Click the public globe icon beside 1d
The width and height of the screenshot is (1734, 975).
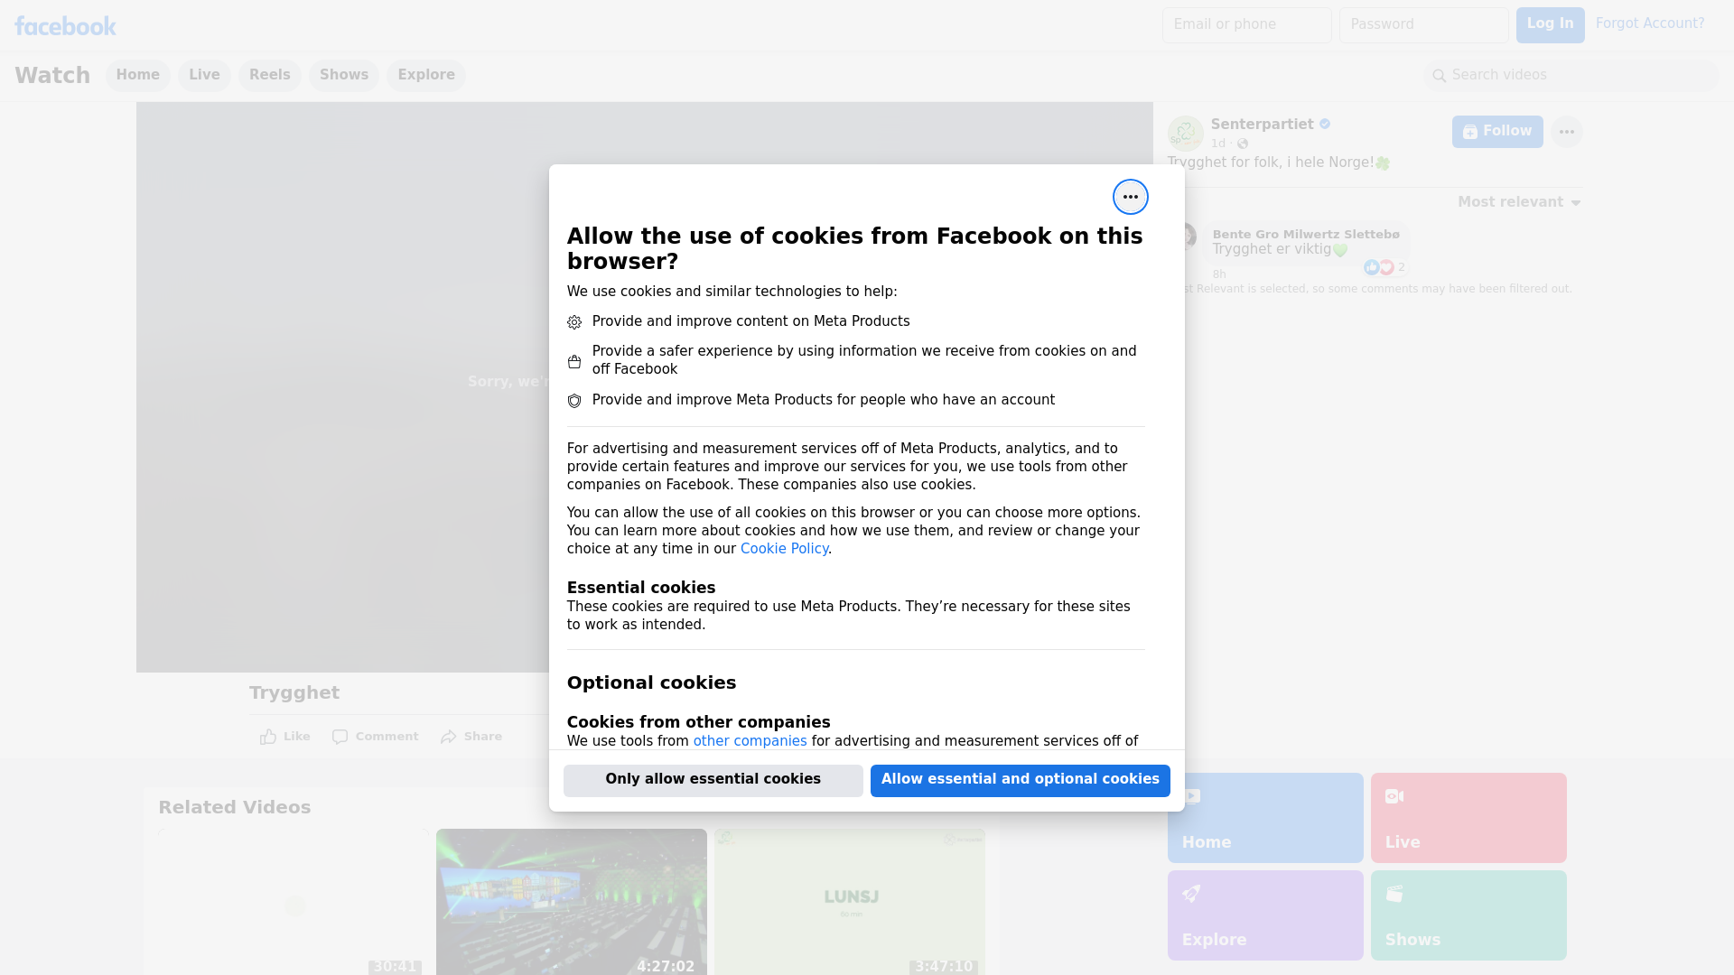[x=1243, y=144]
